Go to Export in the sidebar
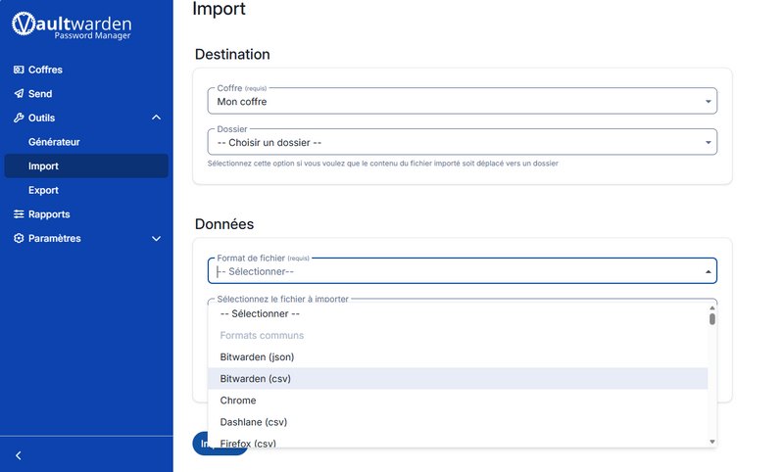Image resolution: width=784 pixels, height=472 pixels. click(44, 190)
